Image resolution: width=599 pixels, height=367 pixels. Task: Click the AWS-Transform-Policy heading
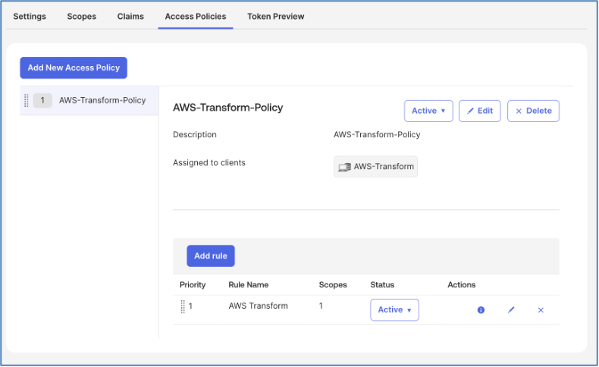tap(228, 108)
